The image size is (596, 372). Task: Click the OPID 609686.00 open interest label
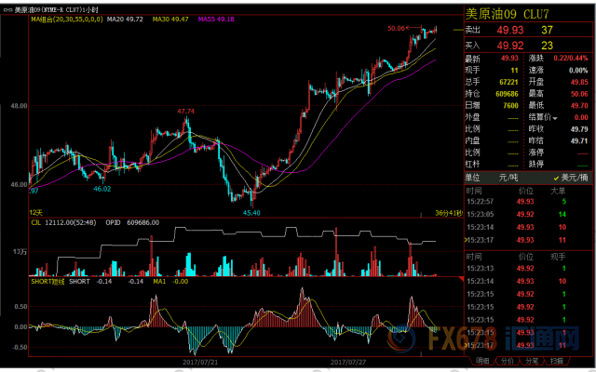[138, 222]
